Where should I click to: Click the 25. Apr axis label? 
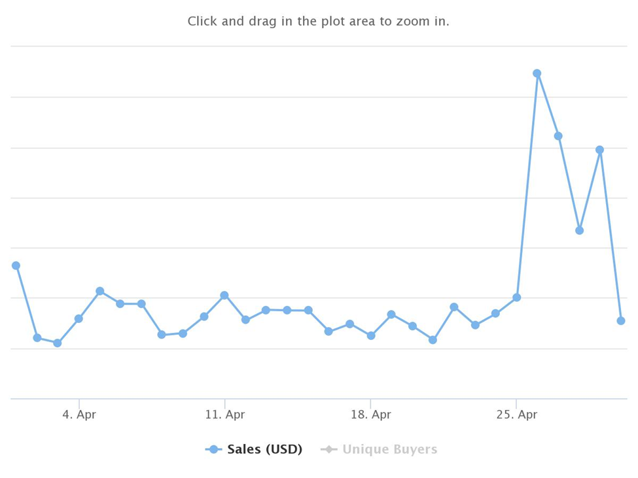(517, 415)
